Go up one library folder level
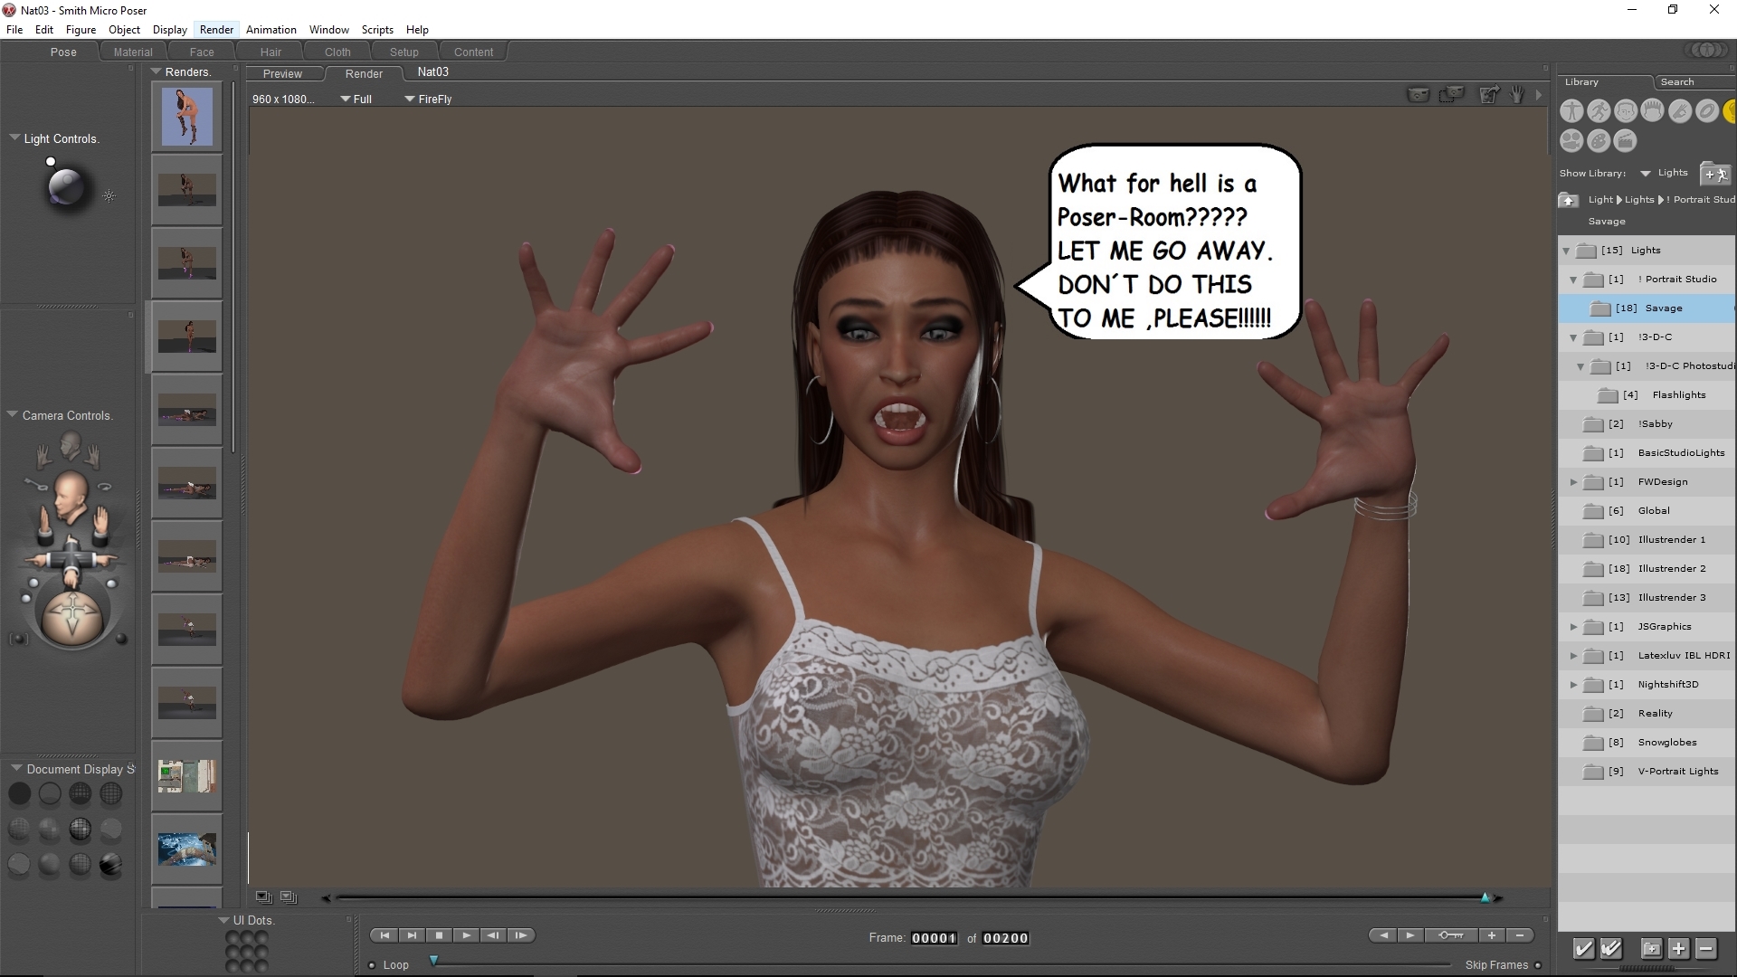1737x977 pixels. coord(1568,200)
